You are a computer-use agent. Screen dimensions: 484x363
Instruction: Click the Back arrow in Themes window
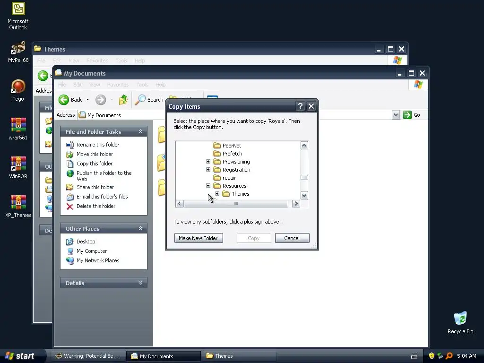pos(43,76)
